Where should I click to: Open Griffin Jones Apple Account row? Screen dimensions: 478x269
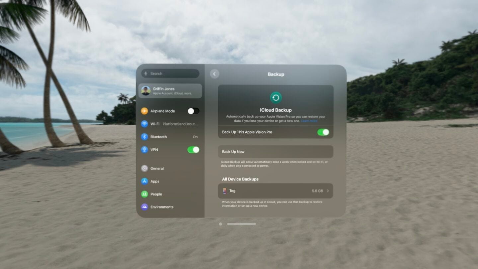click(x=170, y=91)
